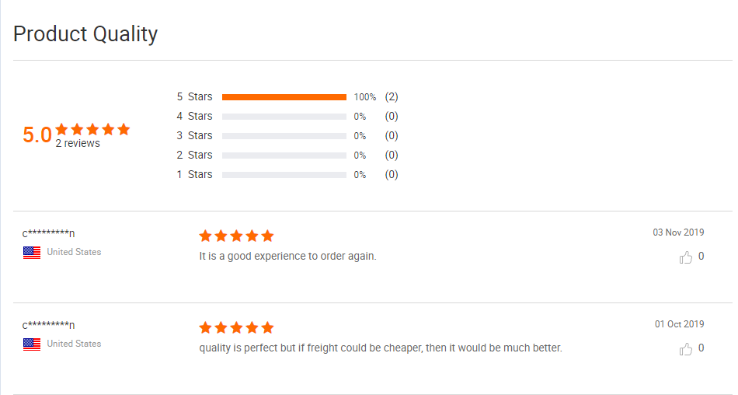Select the 1 Stars filter label
The height and width of the screenshot is (395, 738).
pos(194,174)
